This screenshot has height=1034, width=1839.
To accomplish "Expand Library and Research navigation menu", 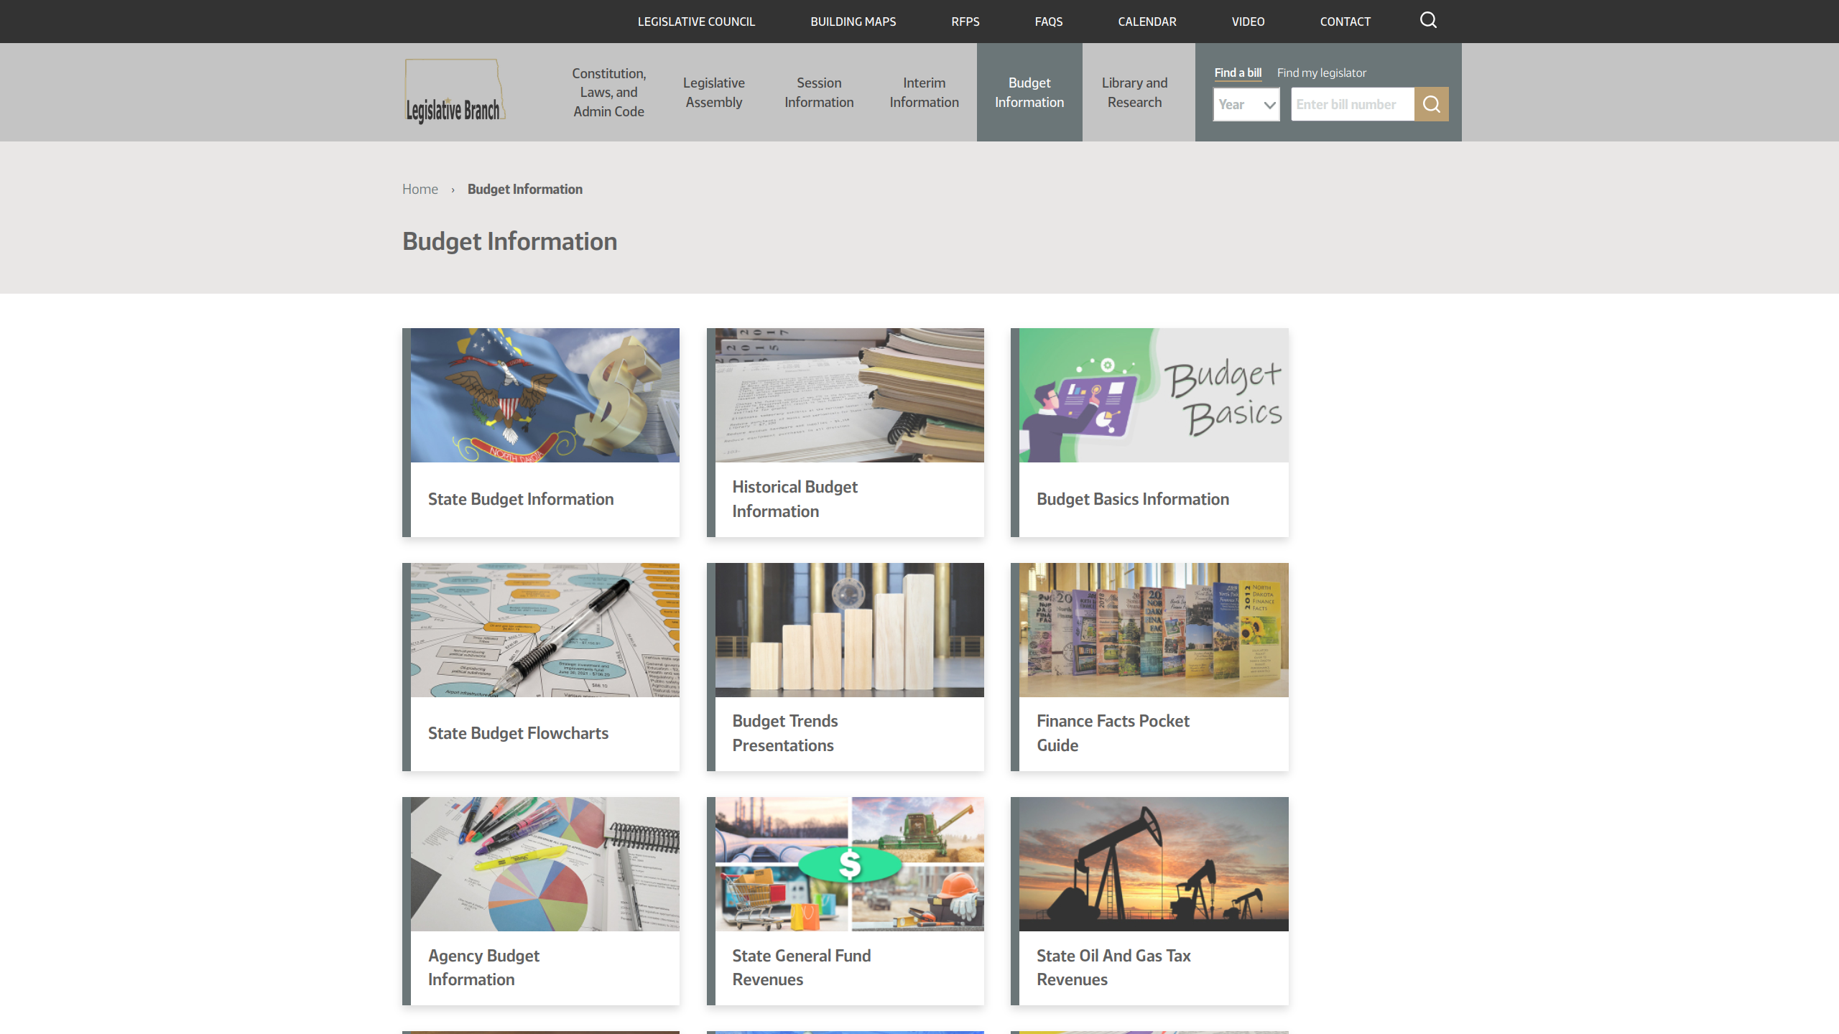I will click(x=1134, y=91).
